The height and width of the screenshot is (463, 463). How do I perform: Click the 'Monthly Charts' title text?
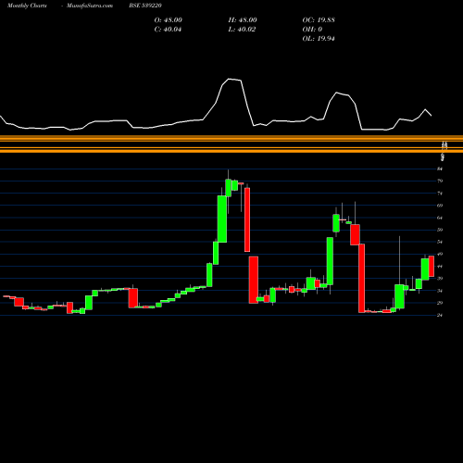click(x=27, y=6)
